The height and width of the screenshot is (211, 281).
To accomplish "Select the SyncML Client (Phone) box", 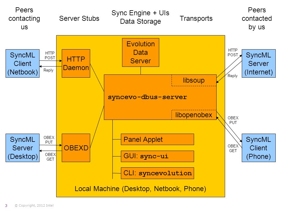I will tap(258, 148).
